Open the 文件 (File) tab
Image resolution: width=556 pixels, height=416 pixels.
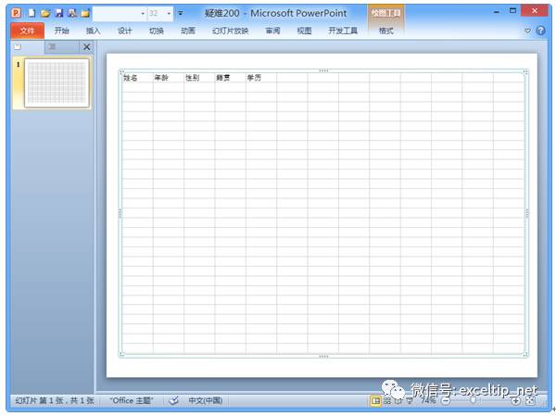[27, 31]
